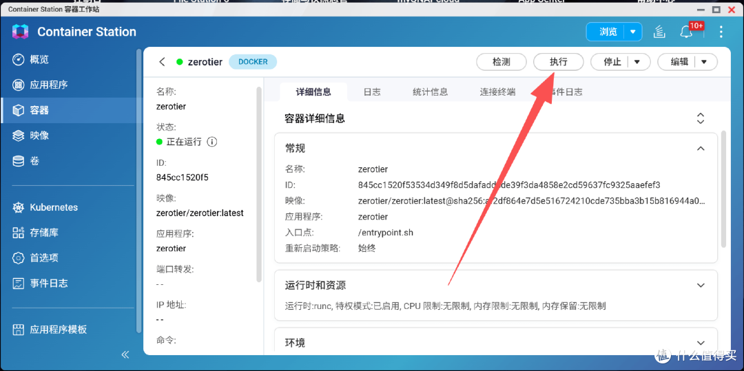Open 应用程序 in the sidebar
The image size is (744, 371).
68,85
